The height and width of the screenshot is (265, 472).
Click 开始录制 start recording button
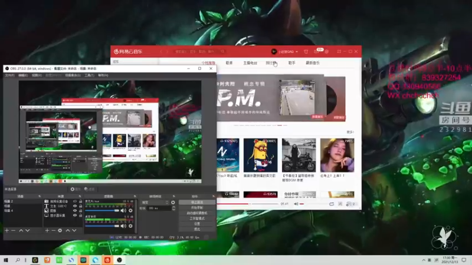pyautogui.click(x=197, y=208)
